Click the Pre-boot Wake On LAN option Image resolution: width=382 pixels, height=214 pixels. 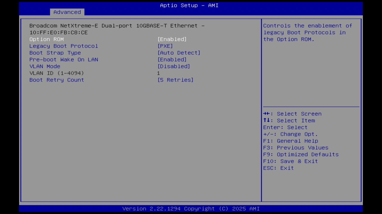point(64,59)
